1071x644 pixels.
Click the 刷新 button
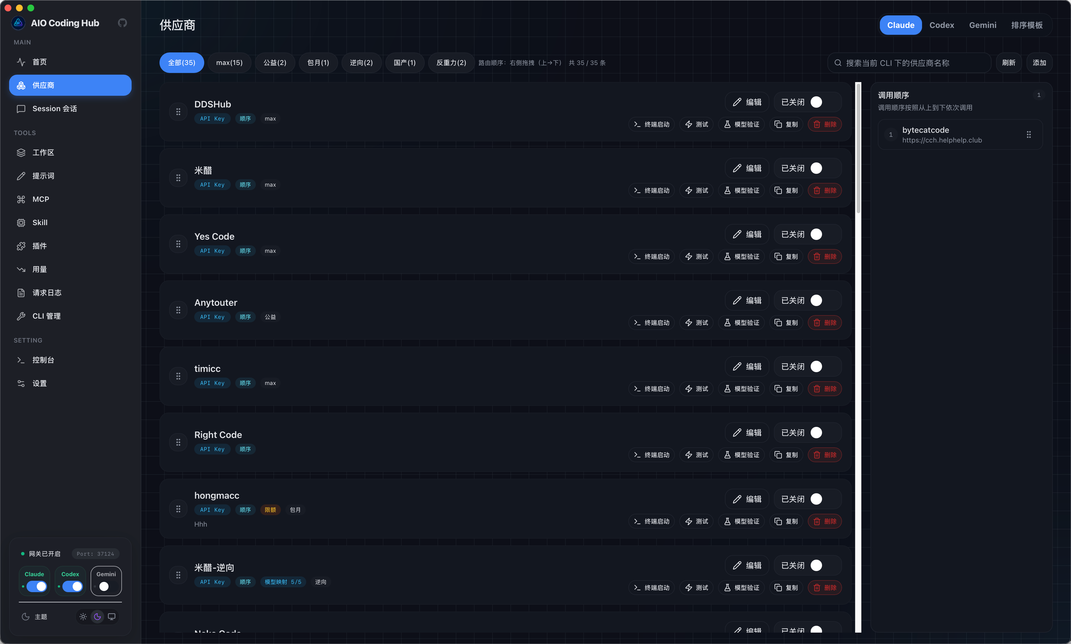tap(1009, 63)
